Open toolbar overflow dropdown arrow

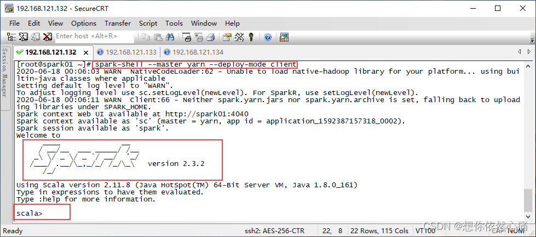coord(532,40)
